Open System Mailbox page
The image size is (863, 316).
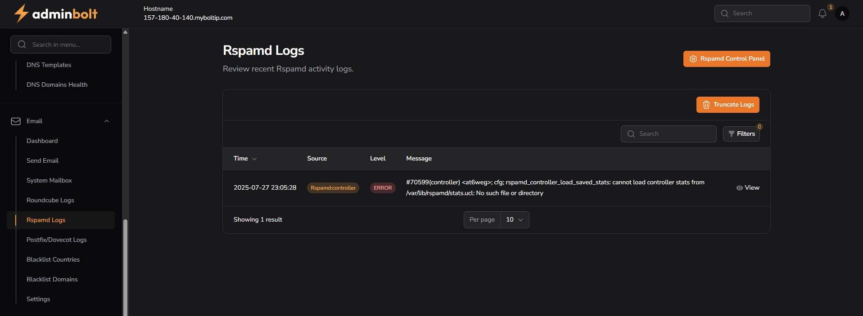[49, 180]
